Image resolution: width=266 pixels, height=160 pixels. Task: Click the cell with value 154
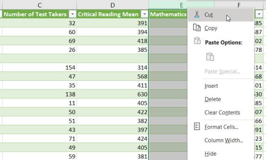(40, 67)
